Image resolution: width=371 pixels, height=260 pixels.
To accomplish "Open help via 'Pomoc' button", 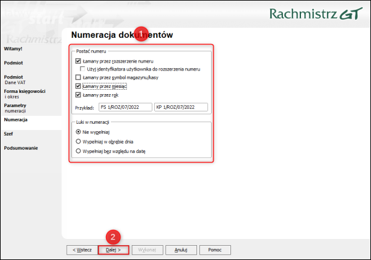I will click(215, 250).
